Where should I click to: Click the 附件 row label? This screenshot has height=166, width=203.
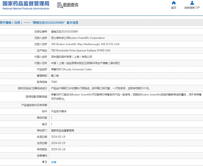(x=45, y=111)
